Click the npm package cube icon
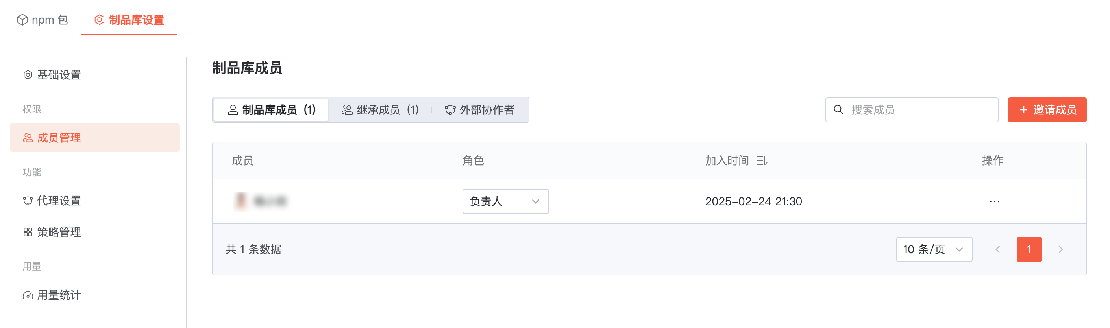This screenshot has width=1110, height=328. (22, 20)
